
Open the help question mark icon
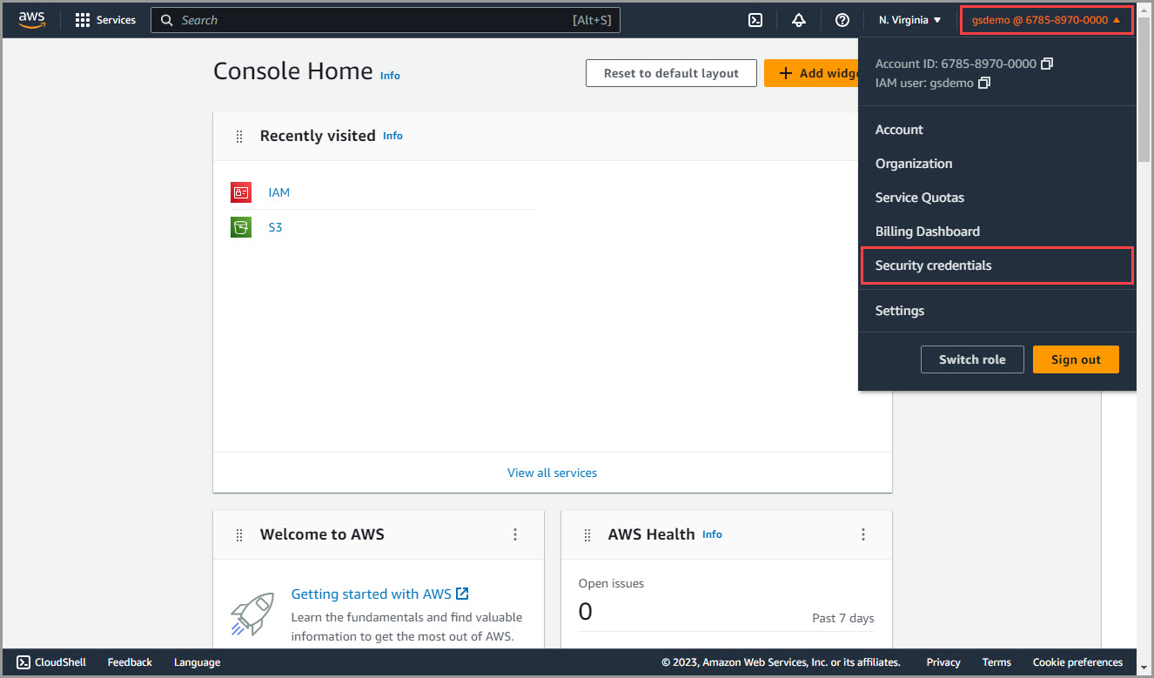(x=842, y=20)
